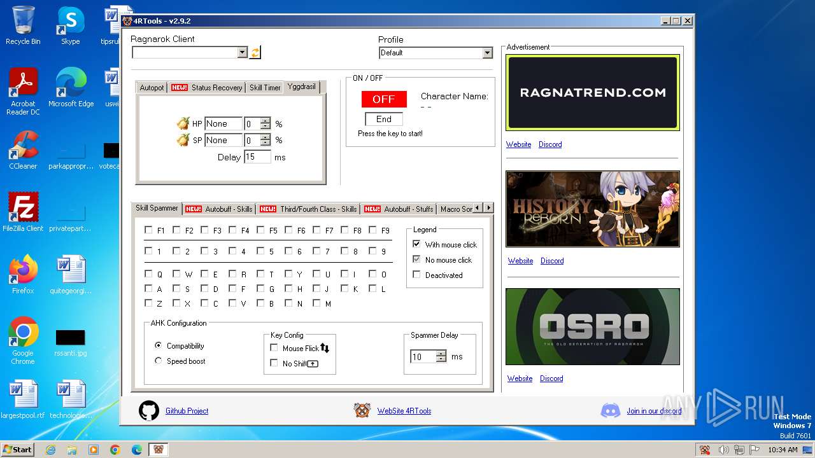815x458 pixels.
Task: Click the End toggle key field
Action: click(384, 119)
